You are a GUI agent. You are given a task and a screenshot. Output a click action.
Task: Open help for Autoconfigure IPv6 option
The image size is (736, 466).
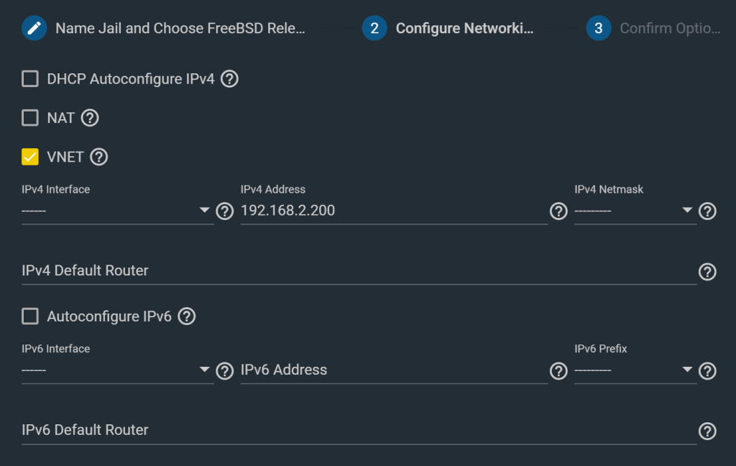(x=187, y=316)
